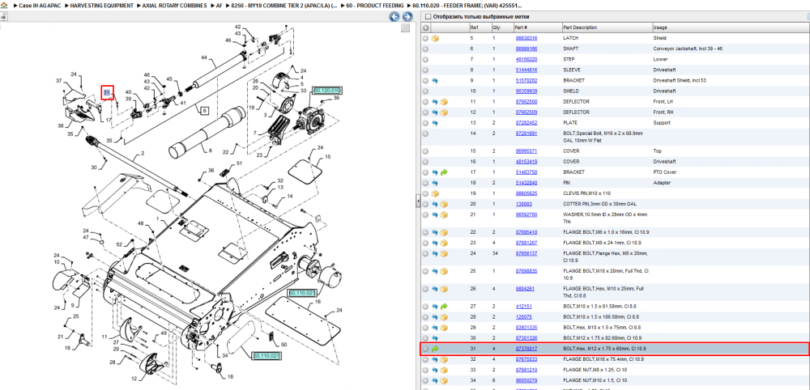Select the circle for Ref 6 SHAFT row
This screenshot has height=390, width=810.
(426, 49)
